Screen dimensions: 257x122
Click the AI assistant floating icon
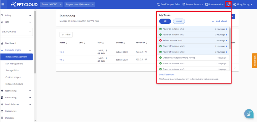(x=249, y=114)
